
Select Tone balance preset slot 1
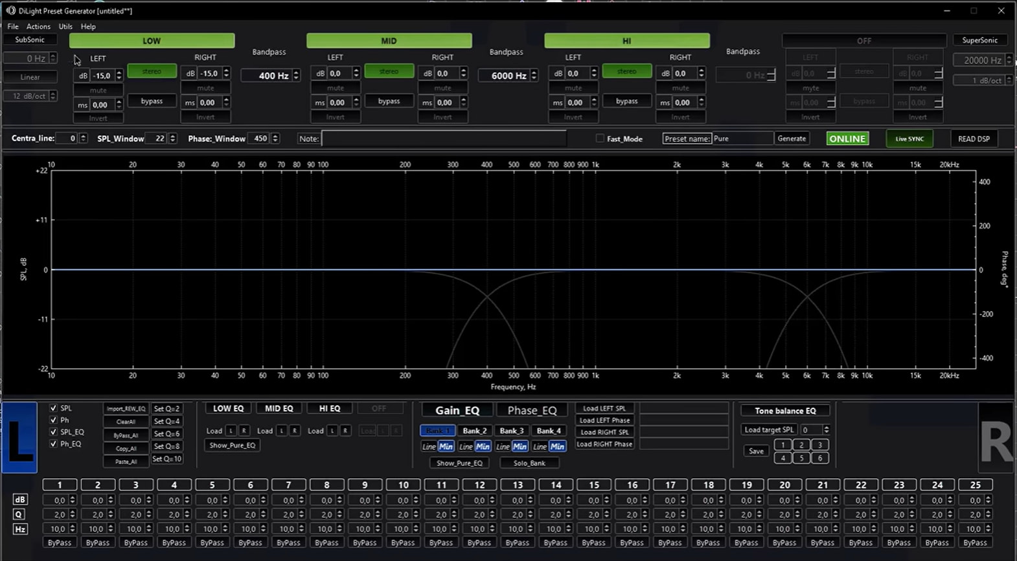click(x=783, y=445)
